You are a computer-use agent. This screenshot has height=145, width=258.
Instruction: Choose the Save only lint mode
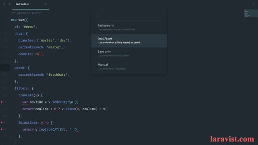(129, 54)
